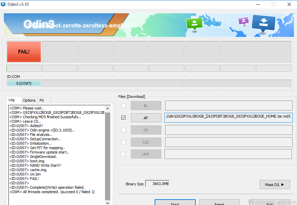
Task: Click the BL file path field
Action: (x=229, y=106)
